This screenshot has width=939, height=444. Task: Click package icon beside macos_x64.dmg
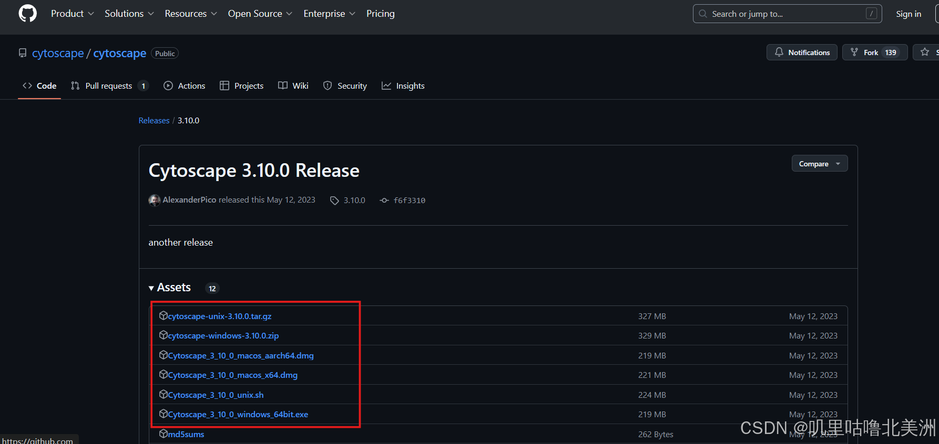(164, 374)
